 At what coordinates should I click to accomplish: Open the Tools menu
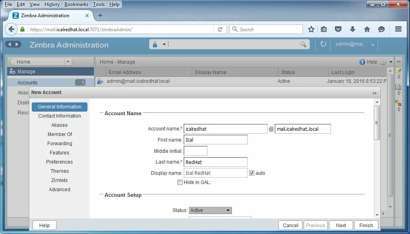[99, 4]
